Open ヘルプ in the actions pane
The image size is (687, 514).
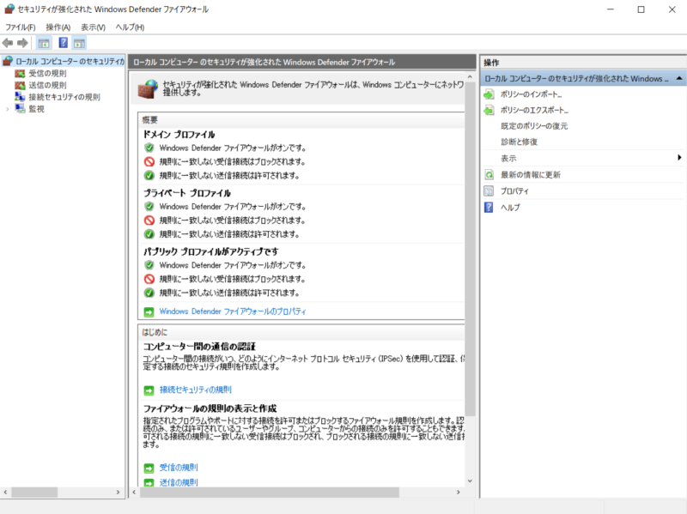510,208
